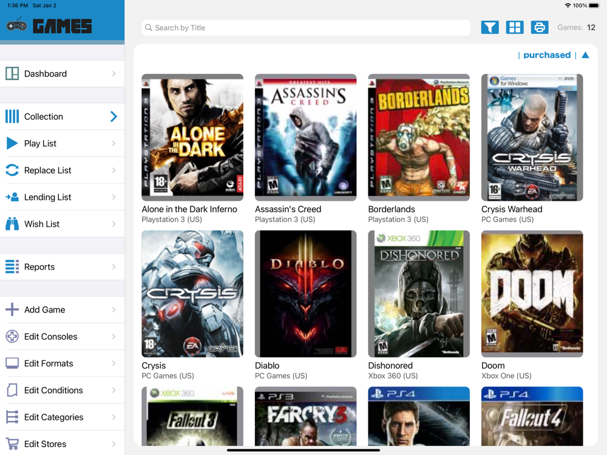
Task: Open Alone in the Dark Inferno cover
Action: [x=192, y=137]
